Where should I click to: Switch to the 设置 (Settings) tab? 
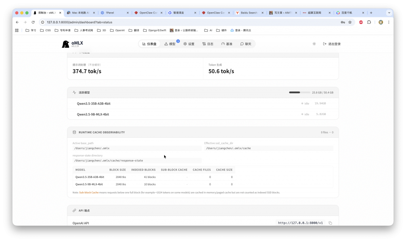pos(189,44)
